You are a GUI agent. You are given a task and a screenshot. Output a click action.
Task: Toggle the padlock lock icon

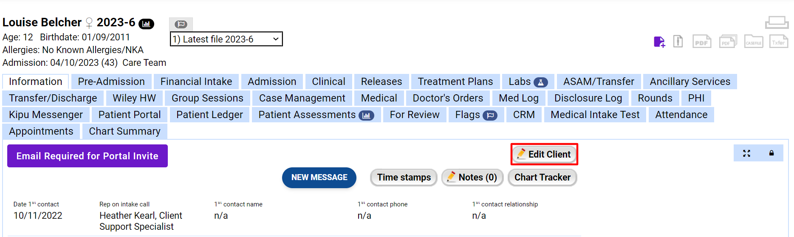click(x=771, y=153)
